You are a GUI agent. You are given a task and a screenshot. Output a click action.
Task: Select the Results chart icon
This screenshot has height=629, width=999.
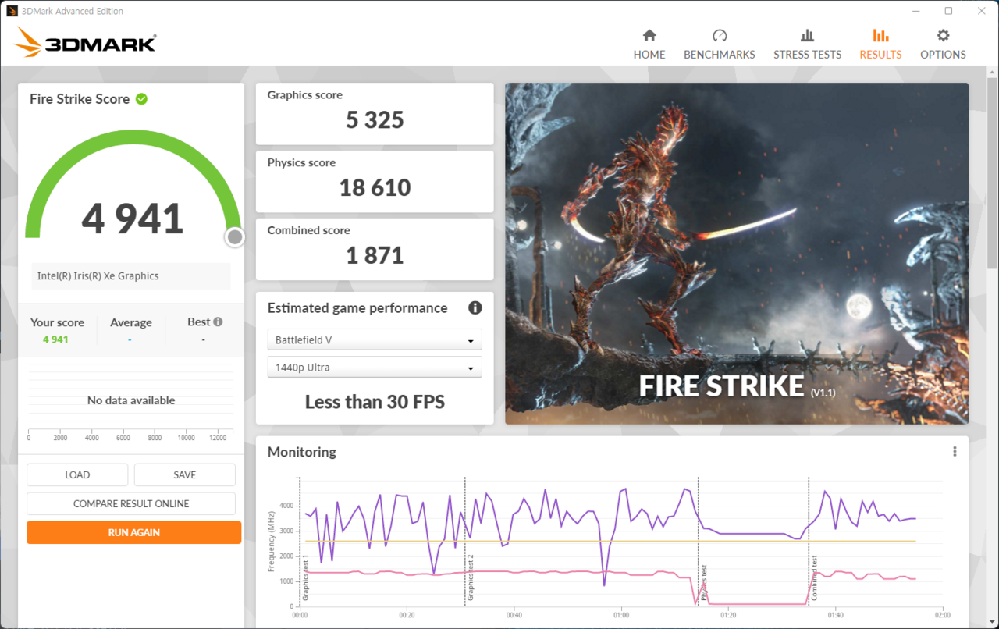point(880,35)
